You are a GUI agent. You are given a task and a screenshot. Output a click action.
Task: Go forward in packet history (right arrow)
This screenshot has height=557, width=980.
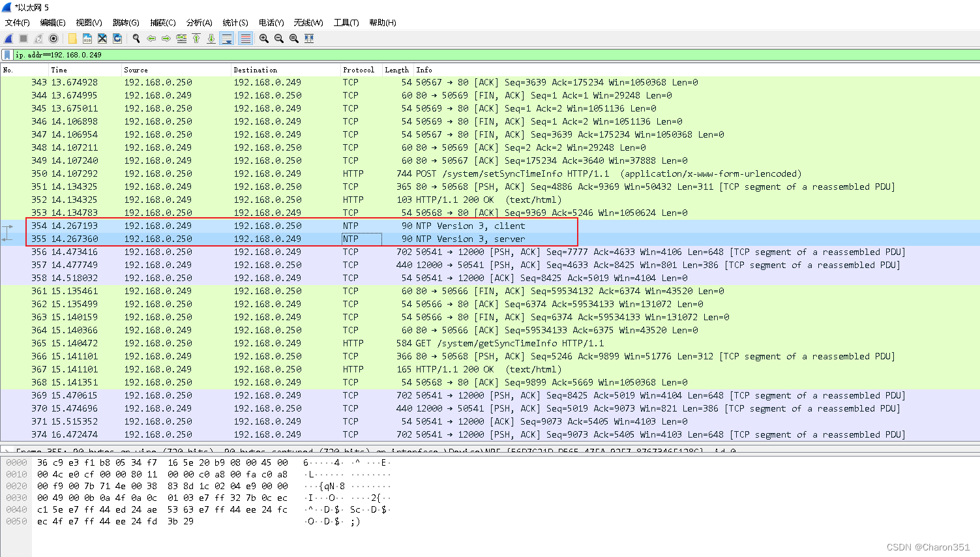(166, 38)
